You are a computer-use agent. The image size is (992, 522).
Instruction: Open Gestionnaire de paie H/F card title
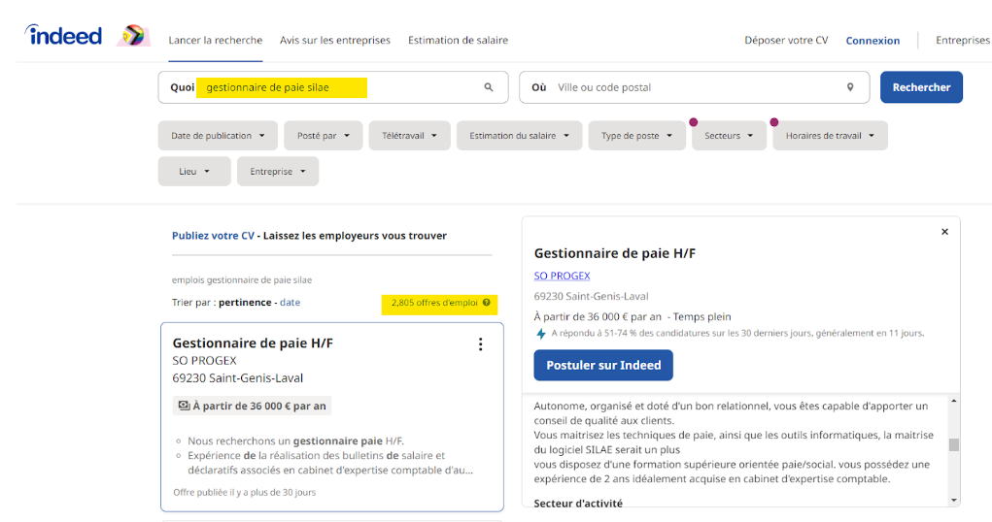click(x=253, y=343)
